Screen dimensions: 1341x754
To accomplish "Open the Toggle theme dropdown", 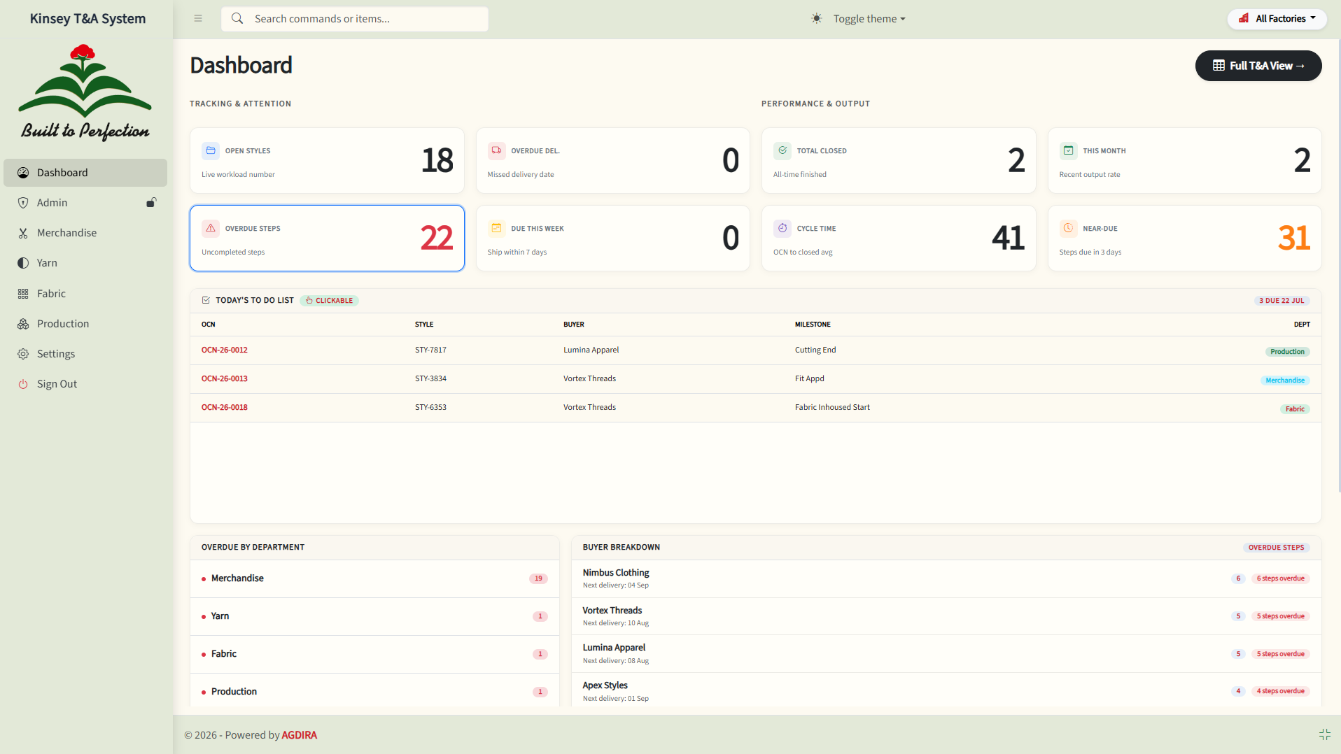I will click(869, 19).
